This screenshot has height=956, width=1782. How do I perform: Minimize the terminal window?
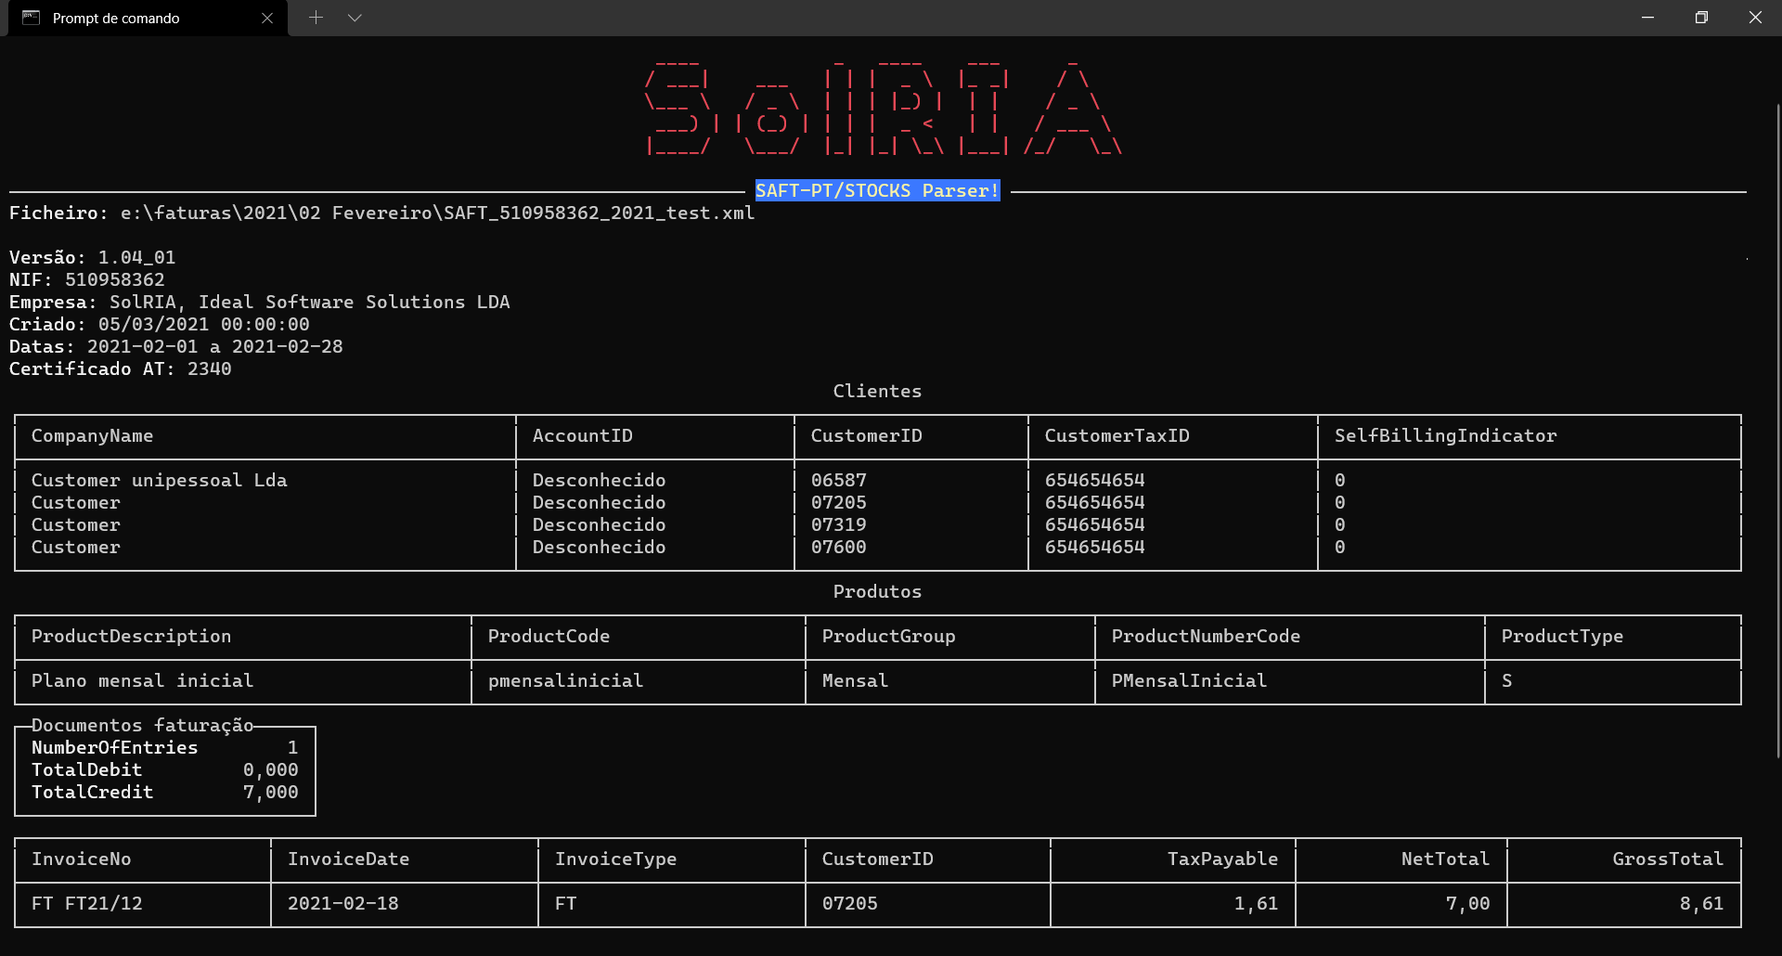tap(1647, 18)
